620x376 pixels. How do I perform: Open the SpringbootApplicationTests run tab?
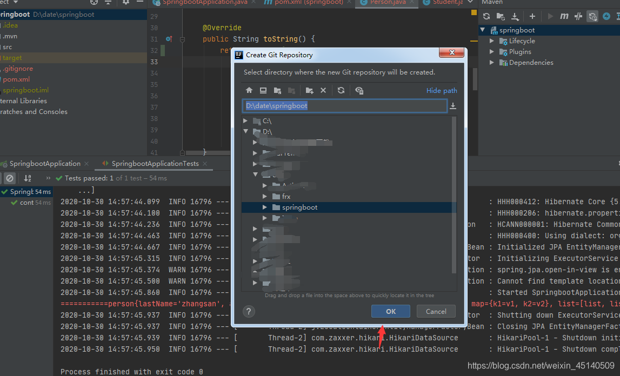click(155, 164)
